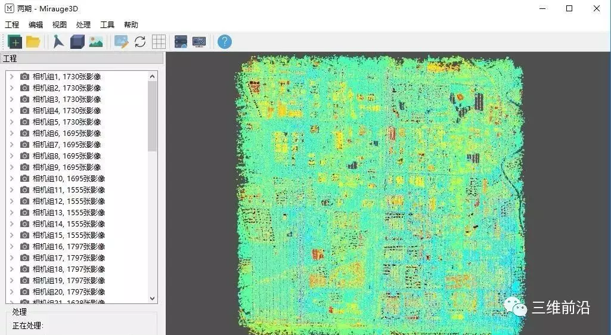The image size is (611, 335).
Task: Open the 处理 menu
Action: 83,25
